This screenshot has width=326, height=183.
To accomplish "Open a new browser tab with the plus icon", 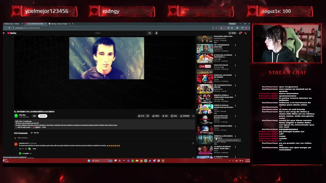I will (x=73, y=24).
